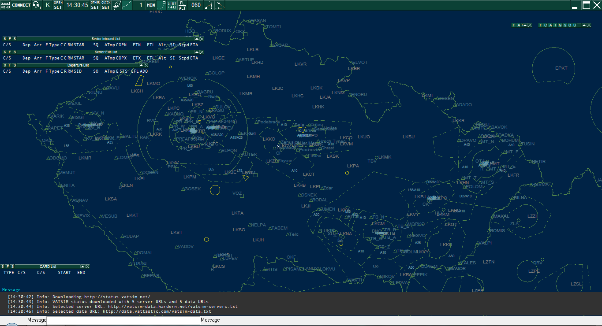
Task: Click the AGNAV waypoint triangle
Action: [x=72, y=200]
